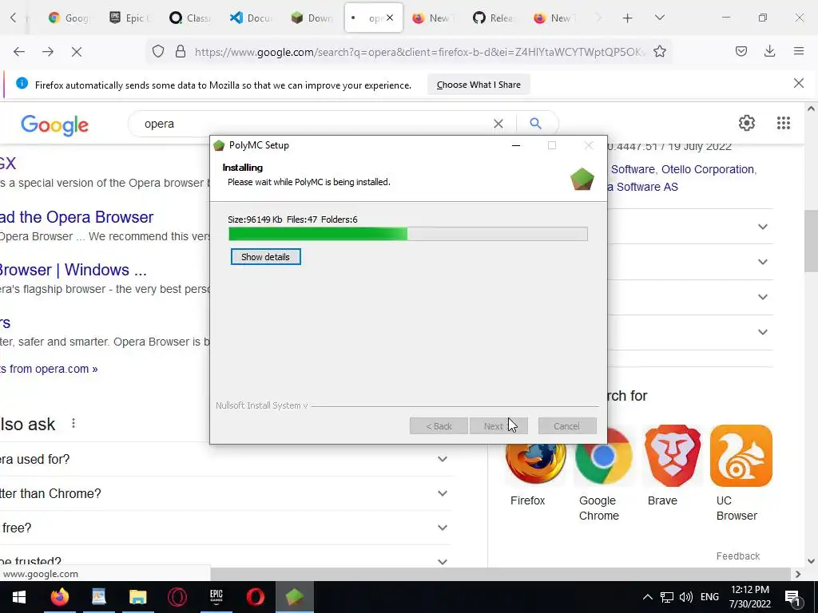This screenshot has height=613, width=818.
Task: Open the red Opera browser taskbar icon
Action: (x=255, y=597)
